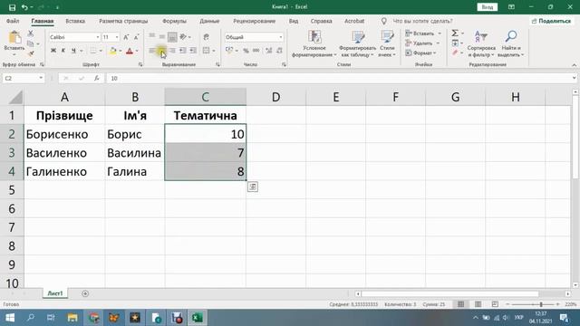Screen dimensions: 580x326
Task: Click the Paste (Вставить) clipboard icon
Action: [14, 37]
